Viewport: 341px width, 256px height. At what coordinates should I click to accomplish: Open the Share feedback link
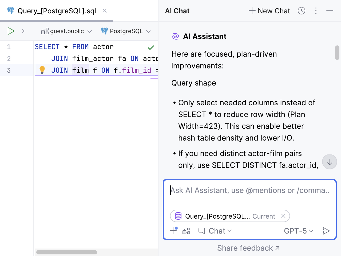click(248, 248)
